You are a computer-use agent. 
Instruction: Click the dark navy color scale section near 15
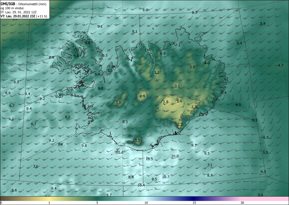click(194, 199)
